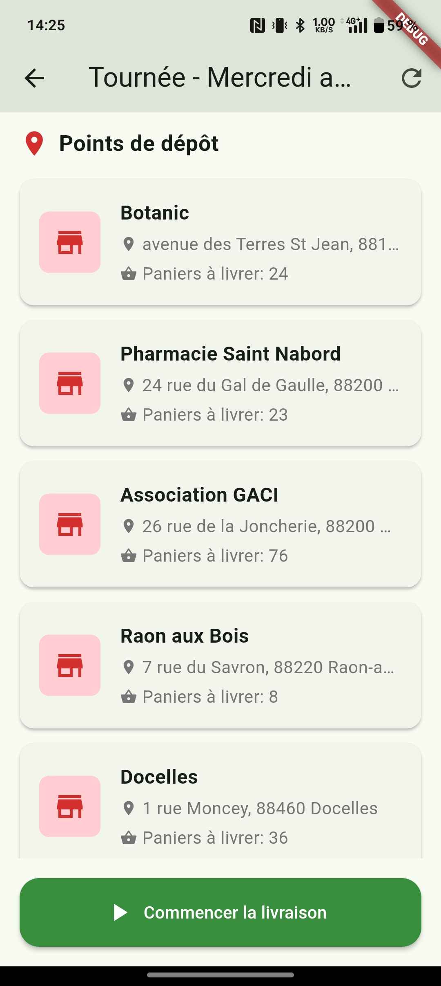Tap the Pharmacie Saint Nabord store icon

point(70,383)
